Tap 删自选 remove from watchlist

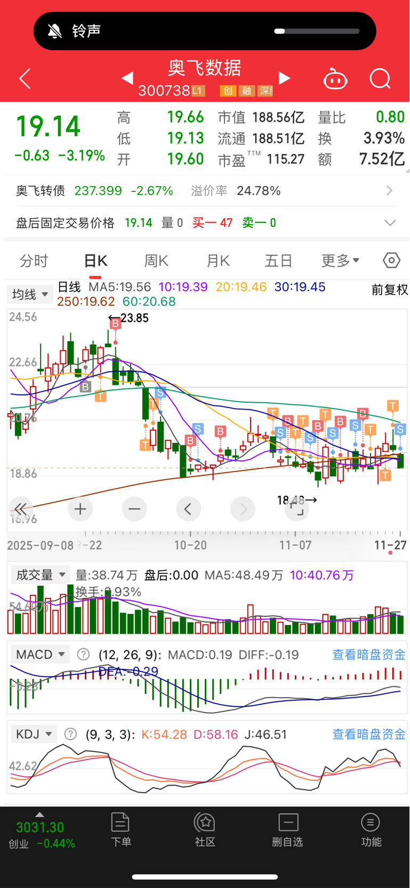(287, 830)
